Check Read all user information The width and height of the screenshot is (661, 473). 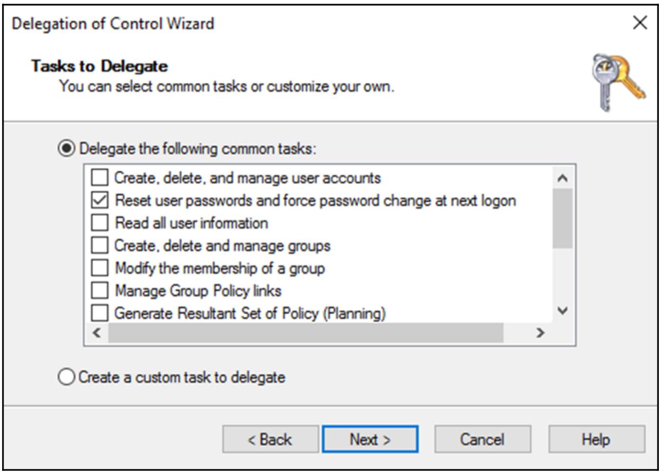click(100, 223)
